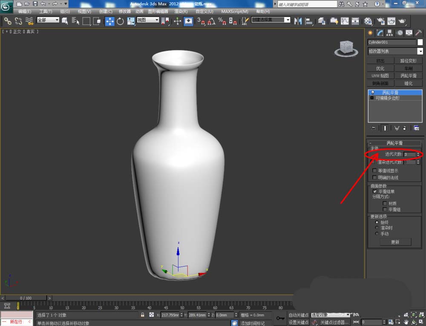Open the 全部 selection filter dropdown
The width and height of the screenshot is (426, 326).
point(48,20)
